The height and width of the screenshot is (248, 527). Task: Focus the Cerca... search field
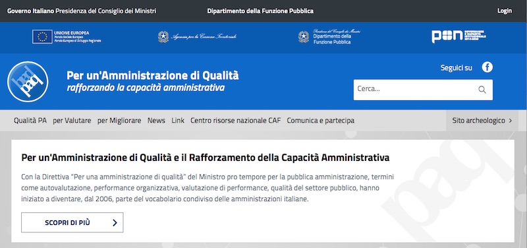pos(423,90)
